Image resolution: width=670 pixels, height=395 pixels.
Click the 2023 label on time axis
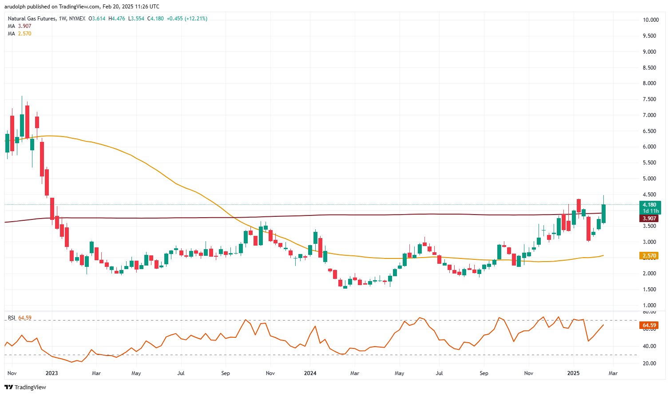coord(52,373)
